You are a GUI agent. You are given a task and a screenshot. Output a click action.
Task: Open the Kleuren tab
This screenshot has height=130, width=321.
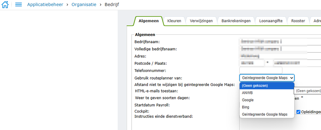(x=174, y=21)
